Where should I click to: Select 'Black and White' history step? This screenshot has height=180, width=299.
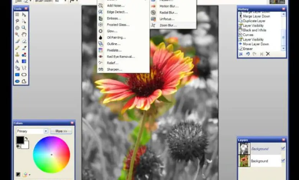(255, 30)
